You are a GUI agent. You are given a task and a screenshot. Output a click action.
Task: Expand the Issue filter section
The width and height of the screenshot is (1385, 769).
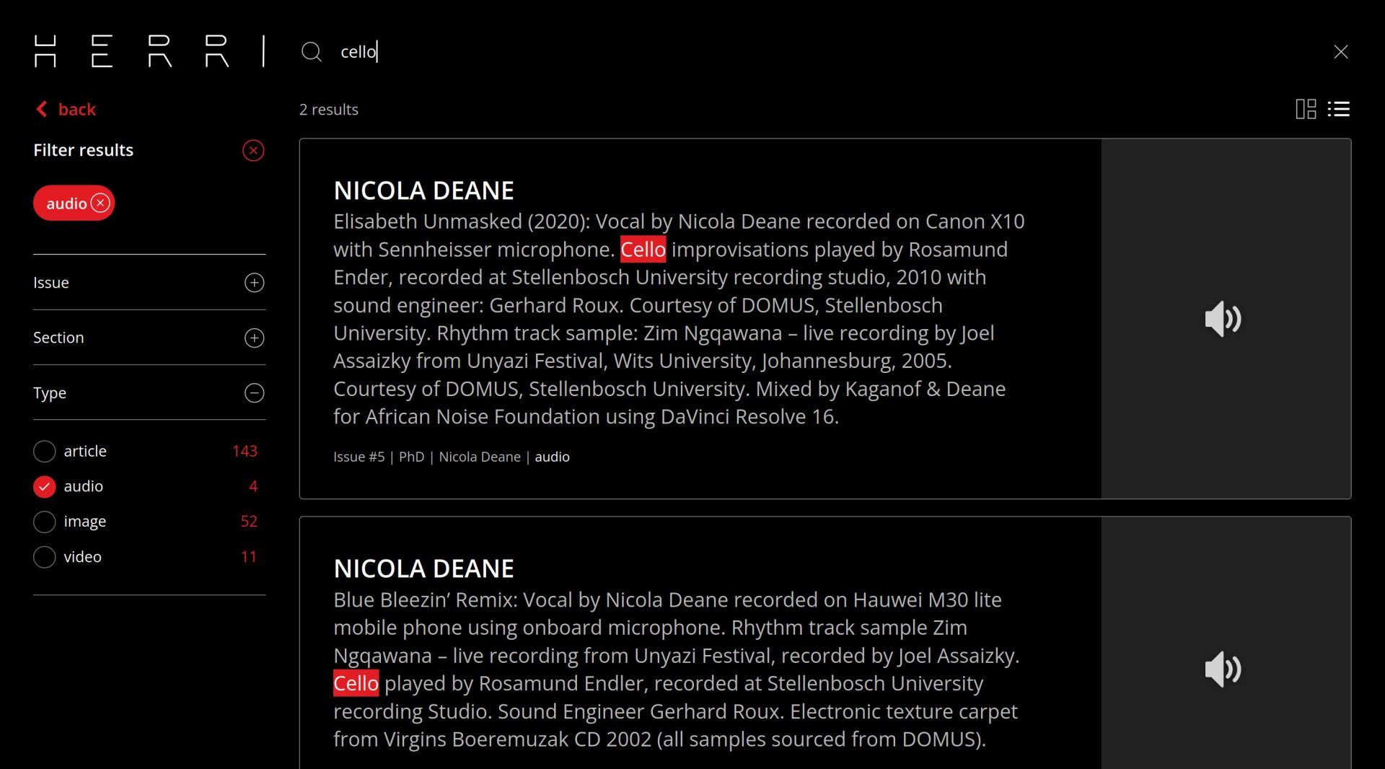tap(254, 283)
